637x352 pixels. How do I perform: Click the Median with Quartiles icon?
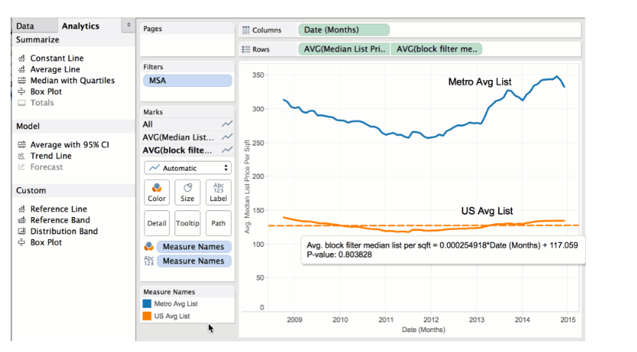(22, 81)
